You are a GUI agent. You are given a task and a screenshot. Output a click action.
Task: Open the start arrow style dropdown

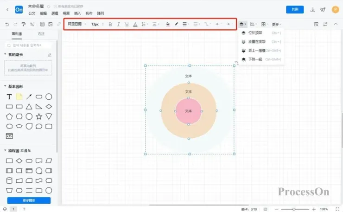click(218, 24)
